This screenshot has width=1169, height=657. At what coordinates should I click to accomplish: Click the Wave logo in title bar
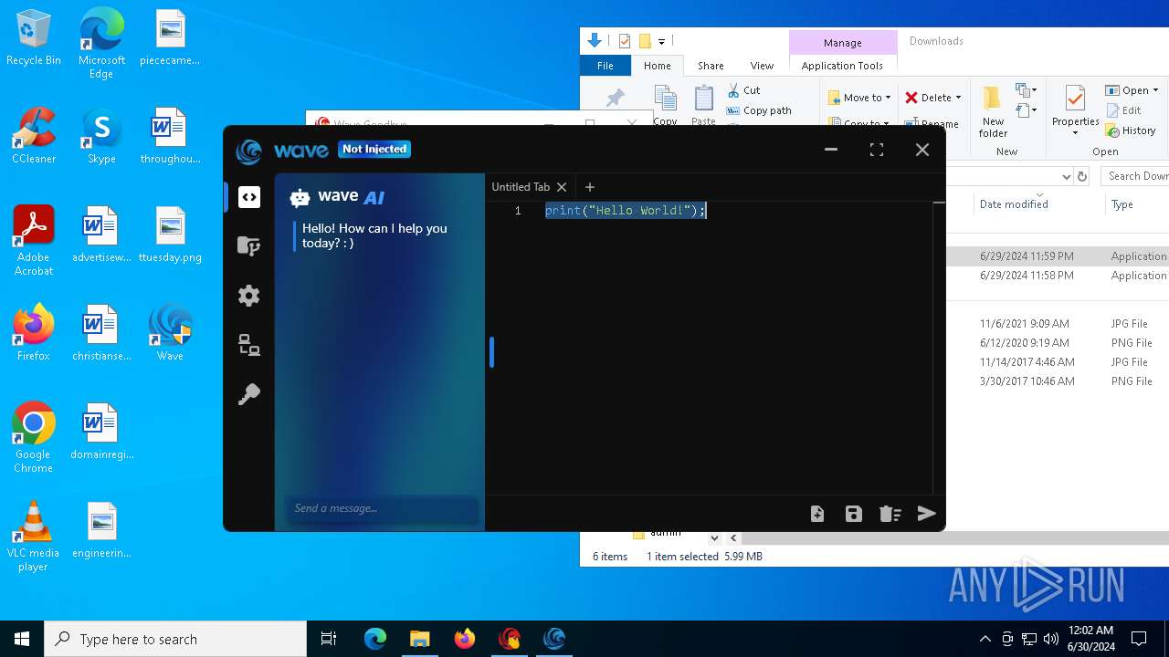click(x=248, y=151)
